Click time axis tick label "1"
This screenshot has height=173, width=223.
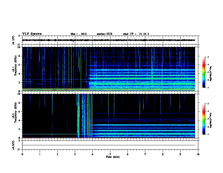pyautogui.click(x=40, y=154)
